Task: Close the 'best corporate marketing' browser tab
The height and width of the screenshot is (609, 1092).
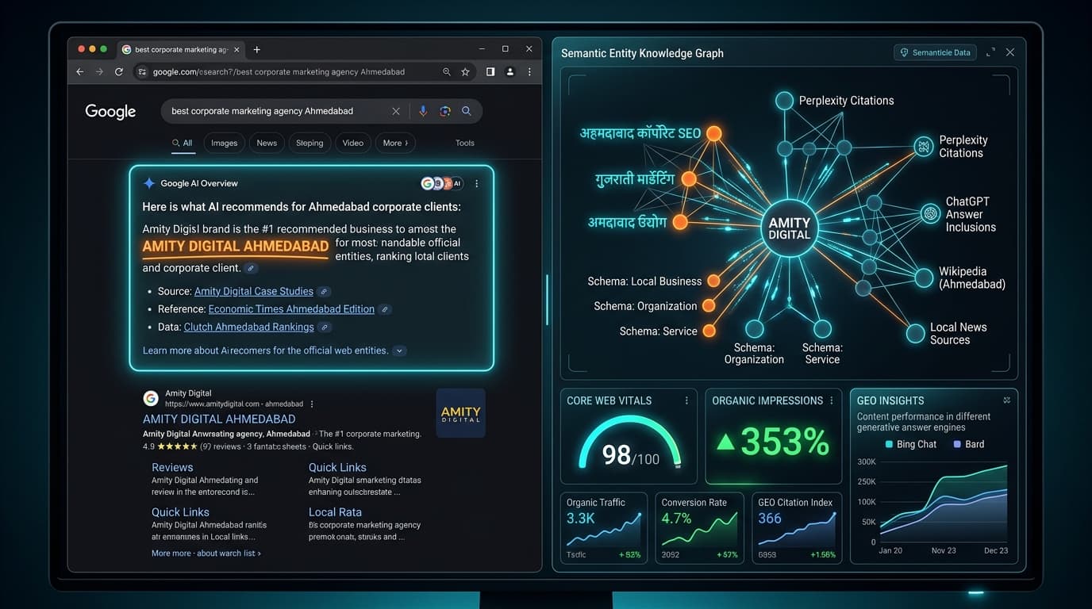Action: pyautogui.click(x=236, y=49)
